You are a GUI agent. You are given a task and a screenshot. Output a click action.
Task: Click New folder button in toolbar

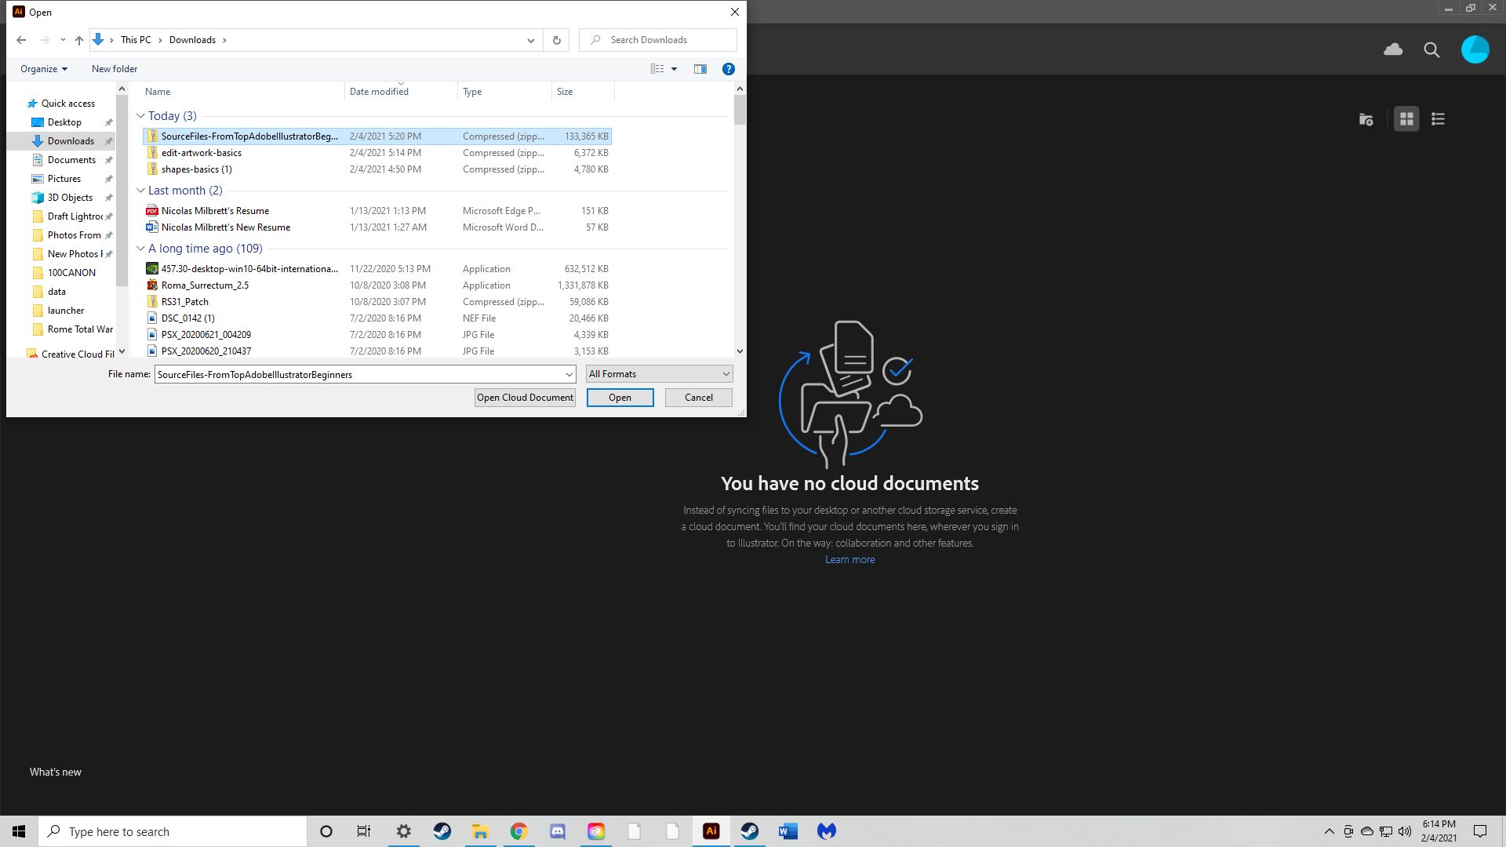(115, 68)
